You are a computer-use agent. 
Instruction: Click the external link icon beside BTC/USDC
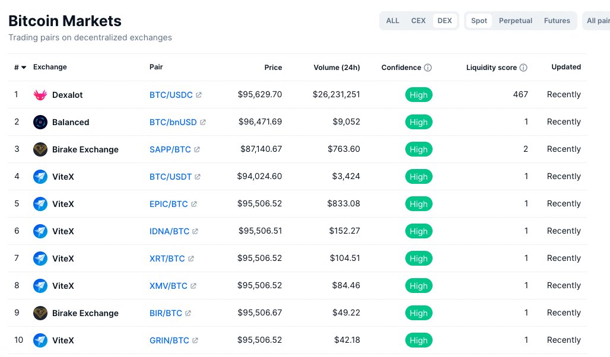click(x=200, y=94)
